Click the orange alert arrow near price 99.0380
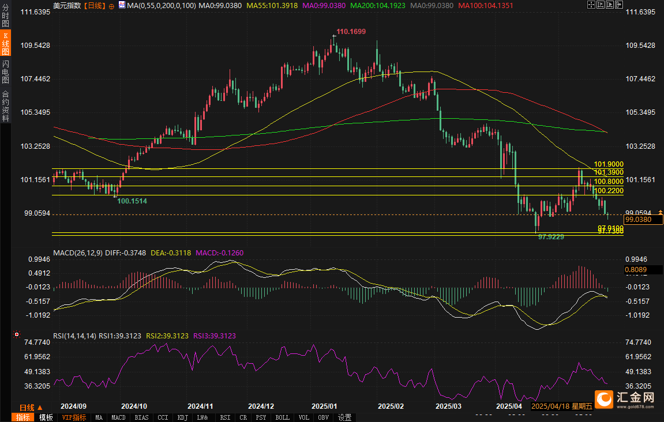The image size is (664, 422). click(x=660, y=212)
